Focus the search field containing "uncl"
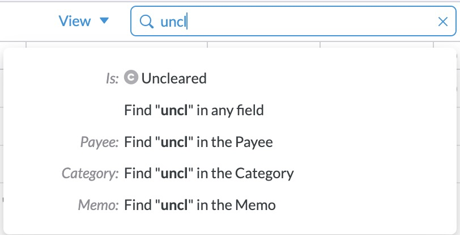The width and height of the screenshot is (460, 235). click(x=295, y=22)
